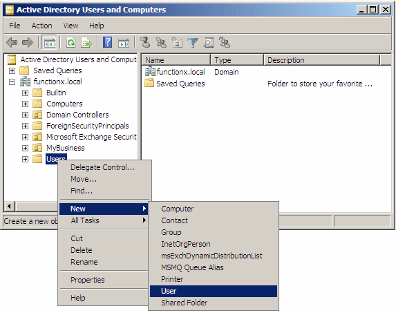Image resolution: width=396 pixels, height=313 pixels.
Task: Click the Export List toolbar icon
Action: [86, 42]
